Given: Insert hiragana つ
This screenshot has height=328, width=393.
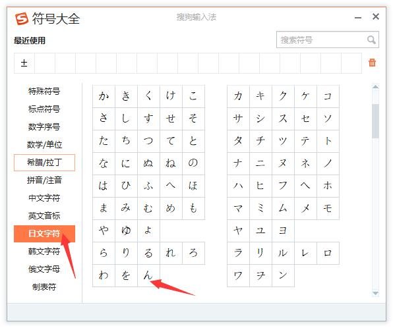Looking at the screenshot, I should pyautogui.click(x=148, y=141).
